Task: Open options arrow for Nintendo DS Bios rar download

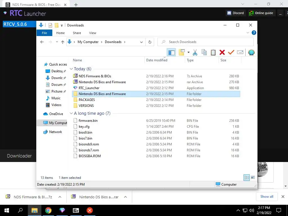Action: point(125,197)
